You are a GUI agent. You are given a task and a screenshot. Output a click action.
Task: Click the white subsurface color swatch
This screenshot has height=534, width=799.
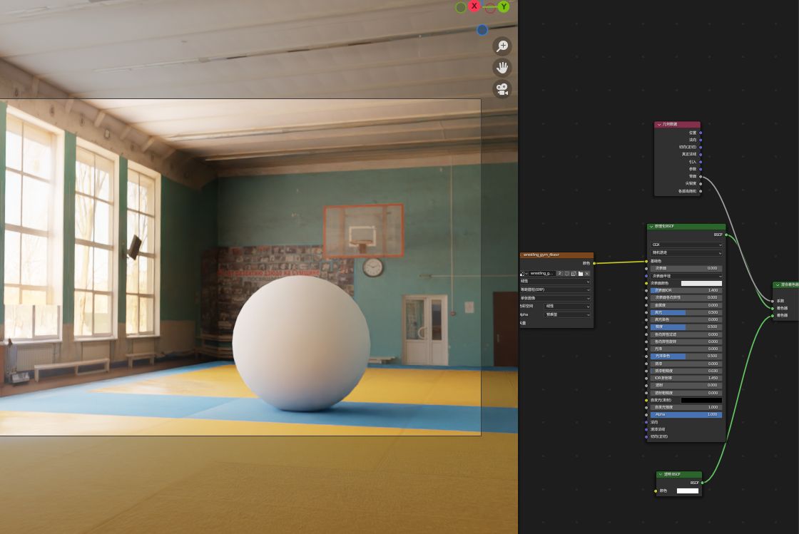point(702,283)
